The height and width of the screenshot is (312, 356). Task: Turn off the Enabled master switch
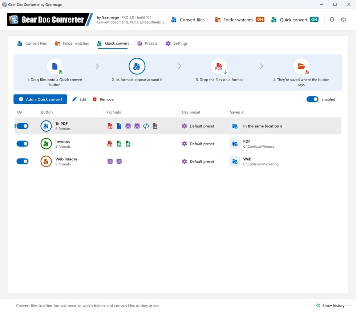[x=312, y=99]
